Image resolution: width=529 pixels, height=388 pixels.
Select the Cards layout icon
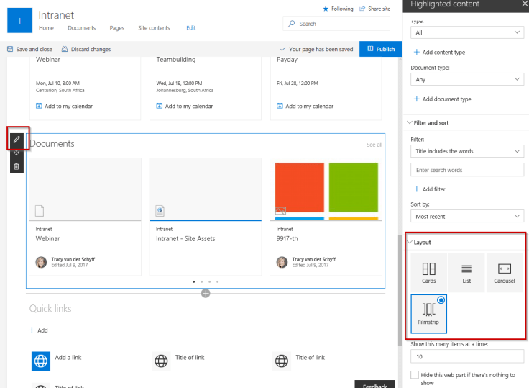coord(428,271)
